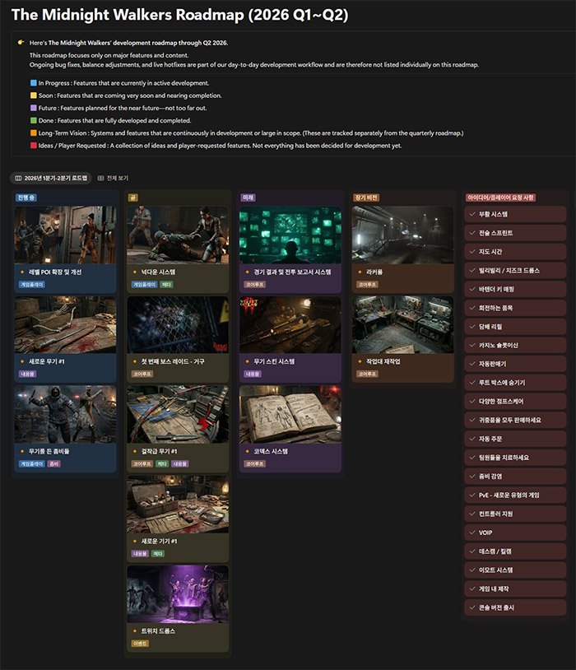Click the 진행 중 column header label
This screenshot has height=670, width=576.
[26, 198]
